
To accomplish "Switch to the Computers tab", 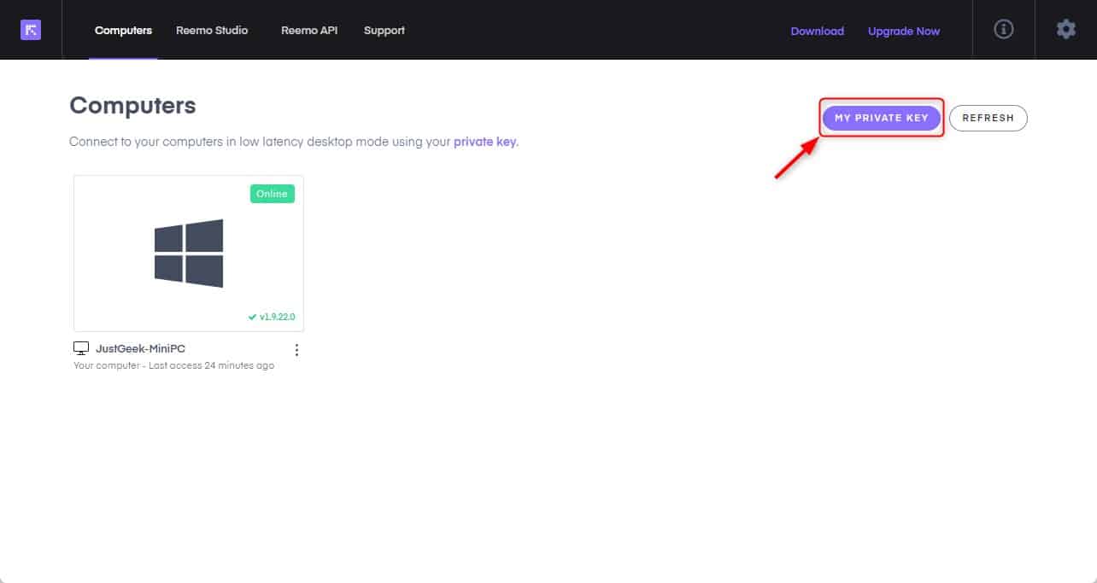I will pos(123,30).
